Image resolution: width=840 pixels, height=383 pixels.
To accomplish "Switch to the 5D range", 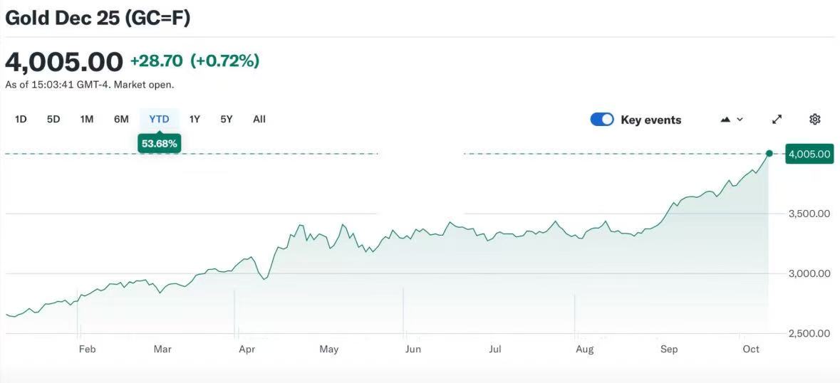I will 53,120.
